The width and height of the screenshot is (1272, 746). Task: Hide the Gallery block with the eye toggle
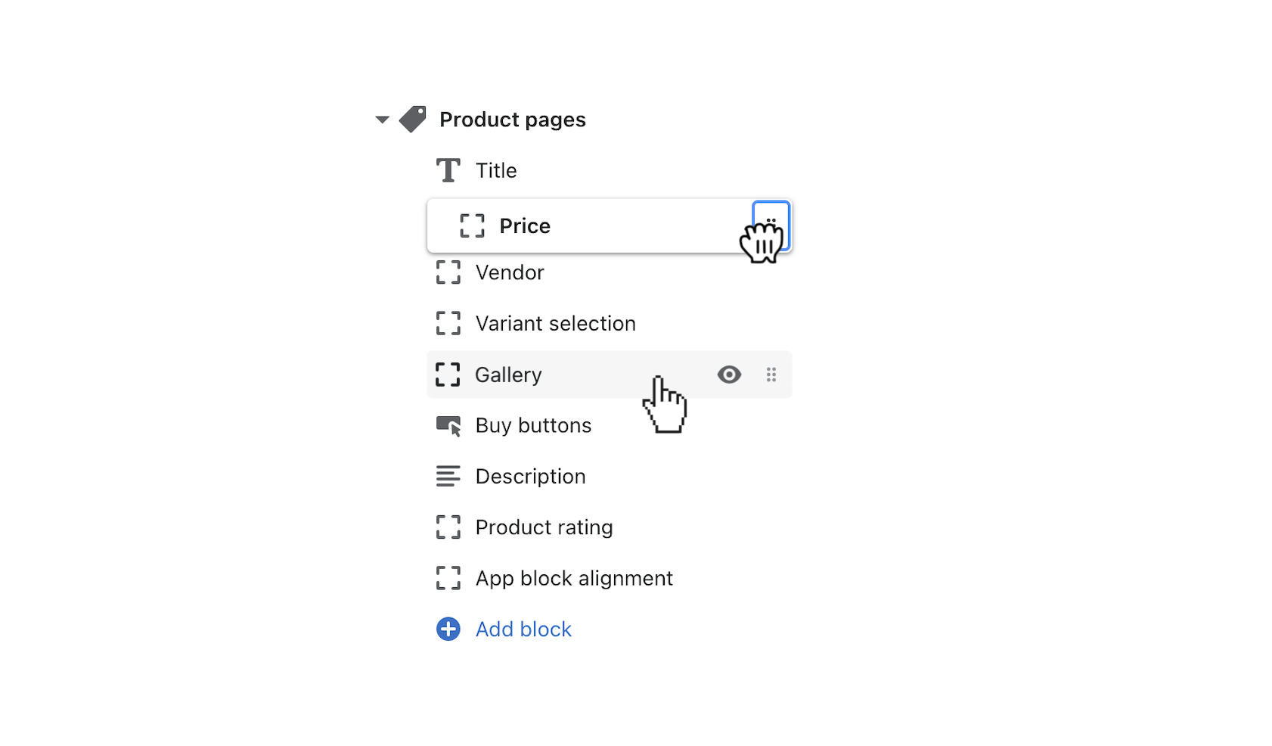729,375
